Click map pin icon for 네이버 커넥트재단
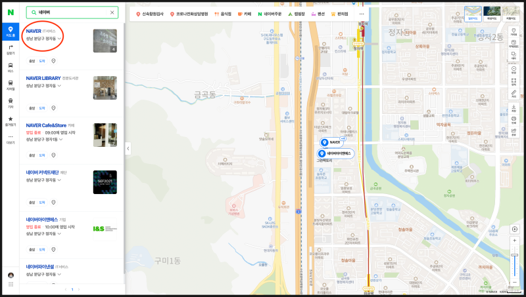The image size is (526, 297). (x=53, y=203)
